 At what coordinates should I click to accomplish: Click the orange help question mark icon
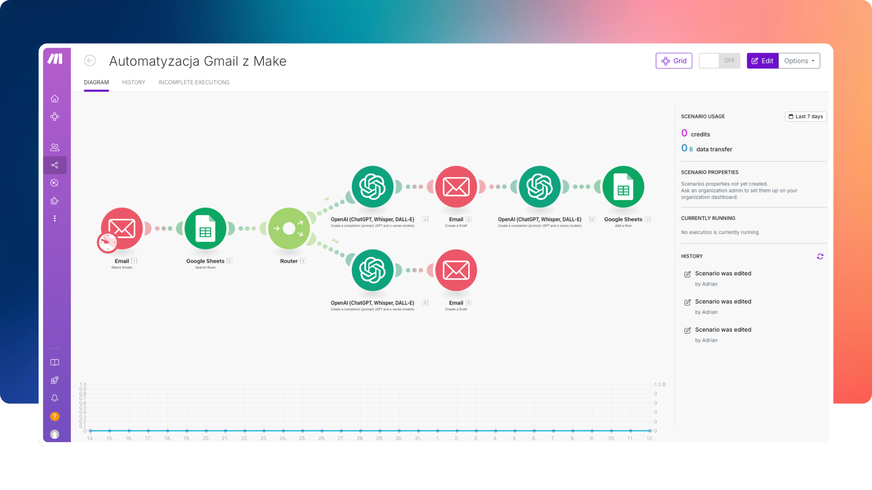(x=55, y=416)
